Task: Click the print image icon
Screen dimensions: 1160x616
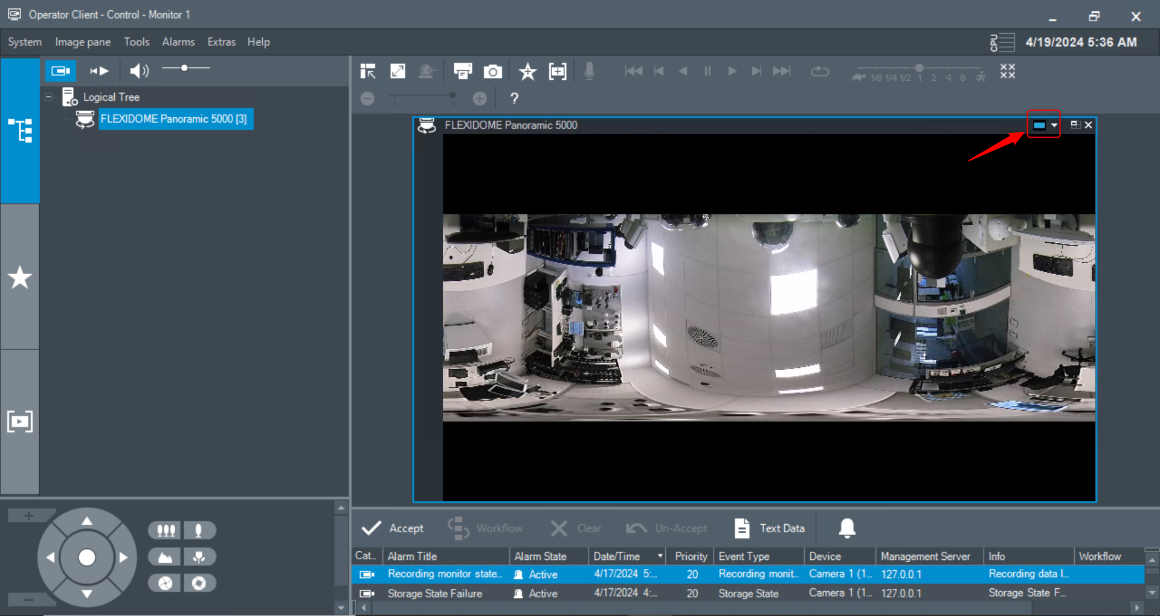Action: [x=463, y=72]
